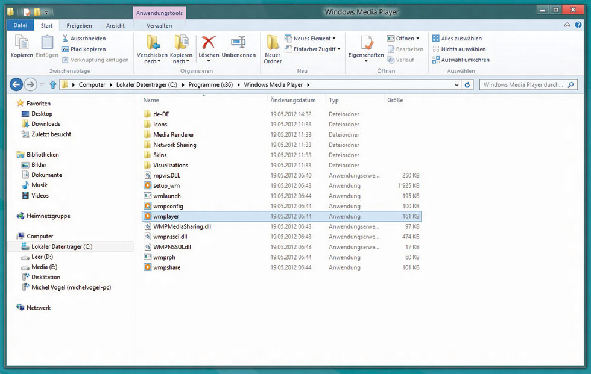Screen dimensions: 591x374
Task: Click the red Löschen icon
Action: click(209, 43)
